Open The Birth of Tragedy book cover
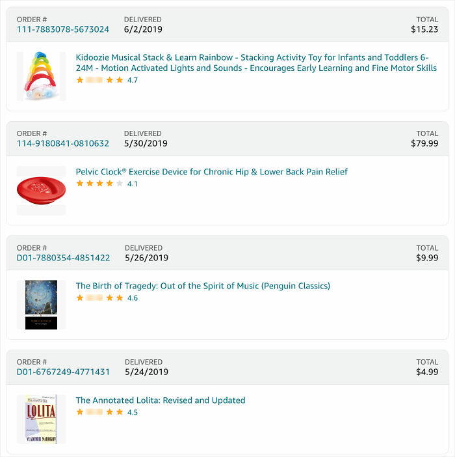Image resolution: width=455 pixels, height=457 pixels. (x=41, y=305)
